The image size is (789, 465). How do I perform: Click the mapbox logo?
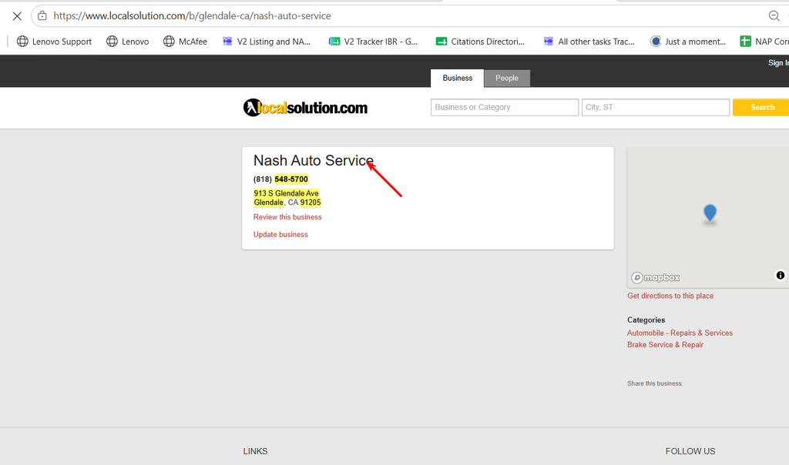656,277
